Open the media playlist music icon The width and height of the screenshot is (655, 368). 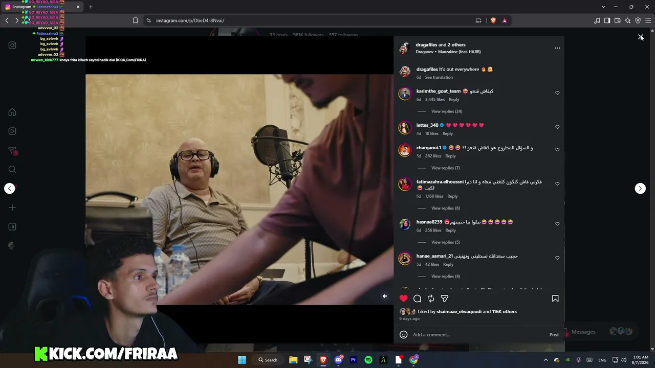click(x=597, y=20)
